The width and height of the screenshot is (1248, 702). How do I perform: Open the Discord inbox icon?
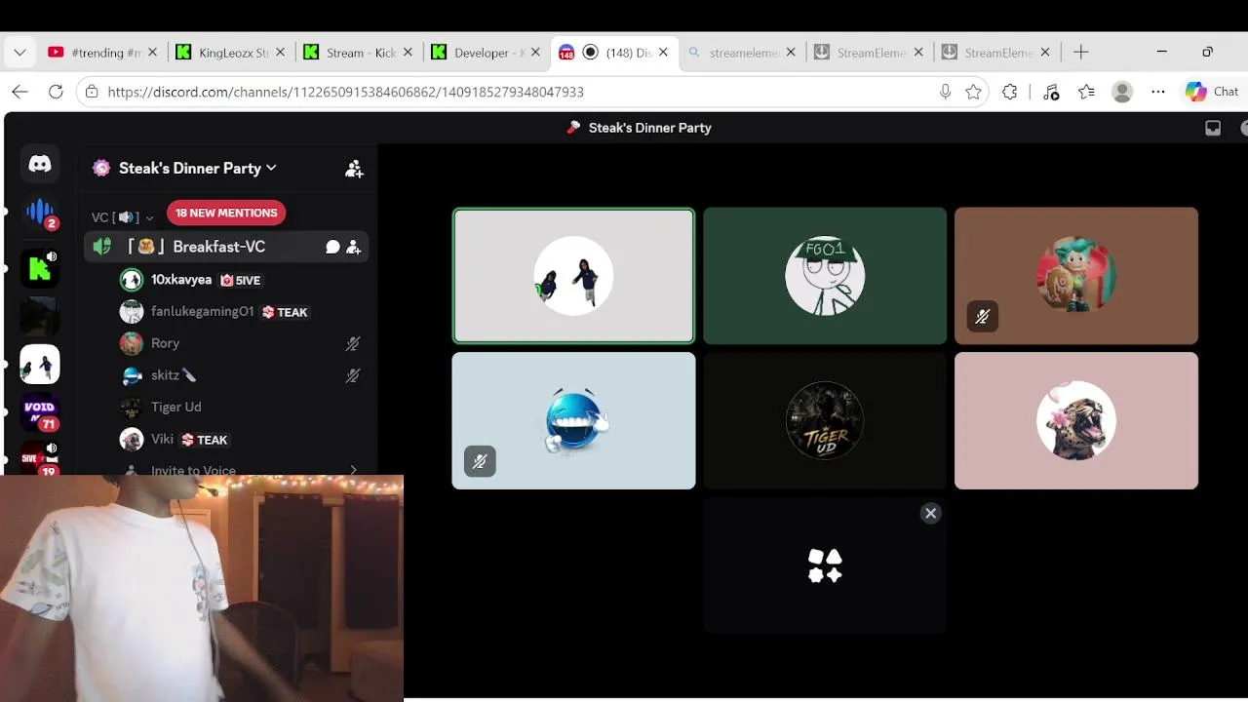(1213, 128)
